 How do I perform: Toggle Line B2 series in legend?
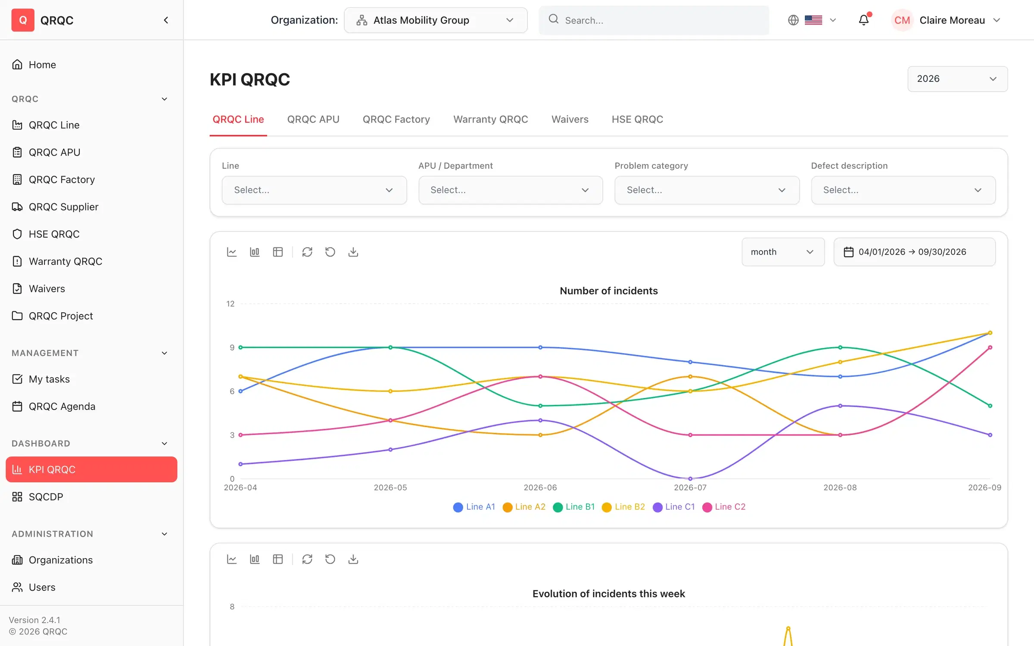(623, 507)
